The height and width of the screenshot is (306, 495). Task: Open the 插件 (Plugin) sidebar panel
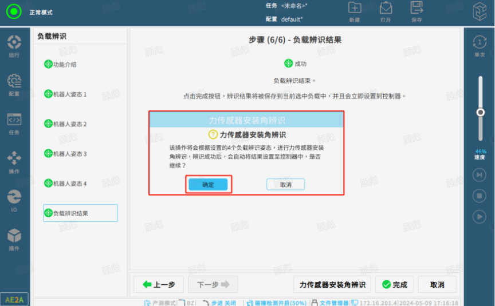pyautogui.click(x=14, y=238)
